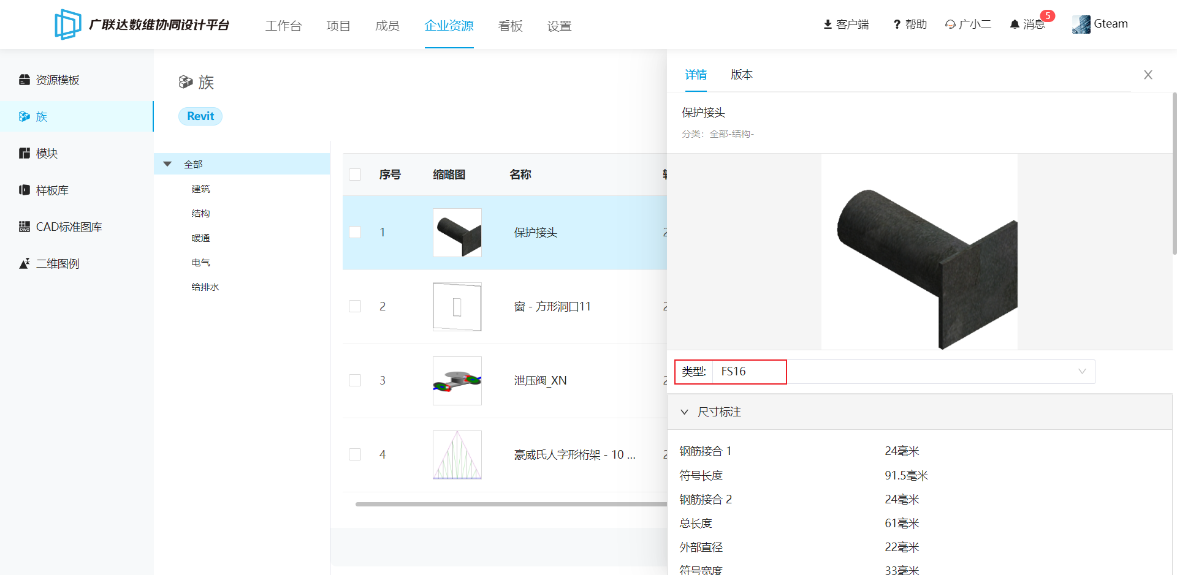The height and width of the screenshot is (575, 1177).
Task: Open the 工作台 menu
Action: 283,26
